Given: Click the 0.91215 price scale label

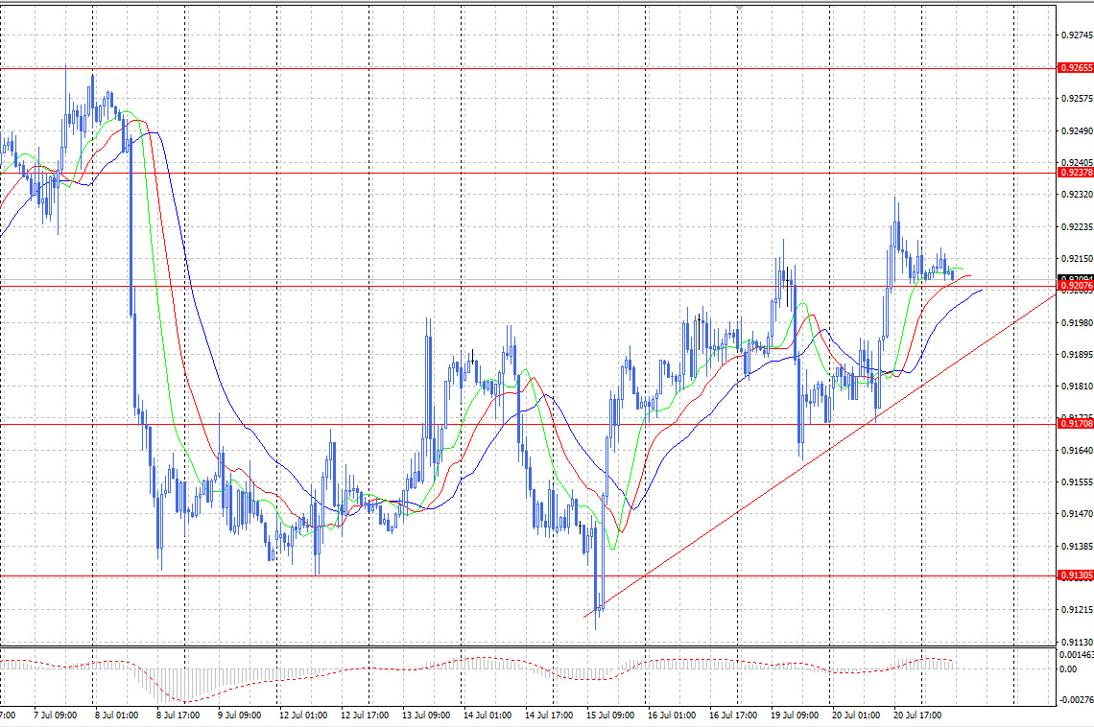Looking at the screenshot, I should tap(1077, 610).
